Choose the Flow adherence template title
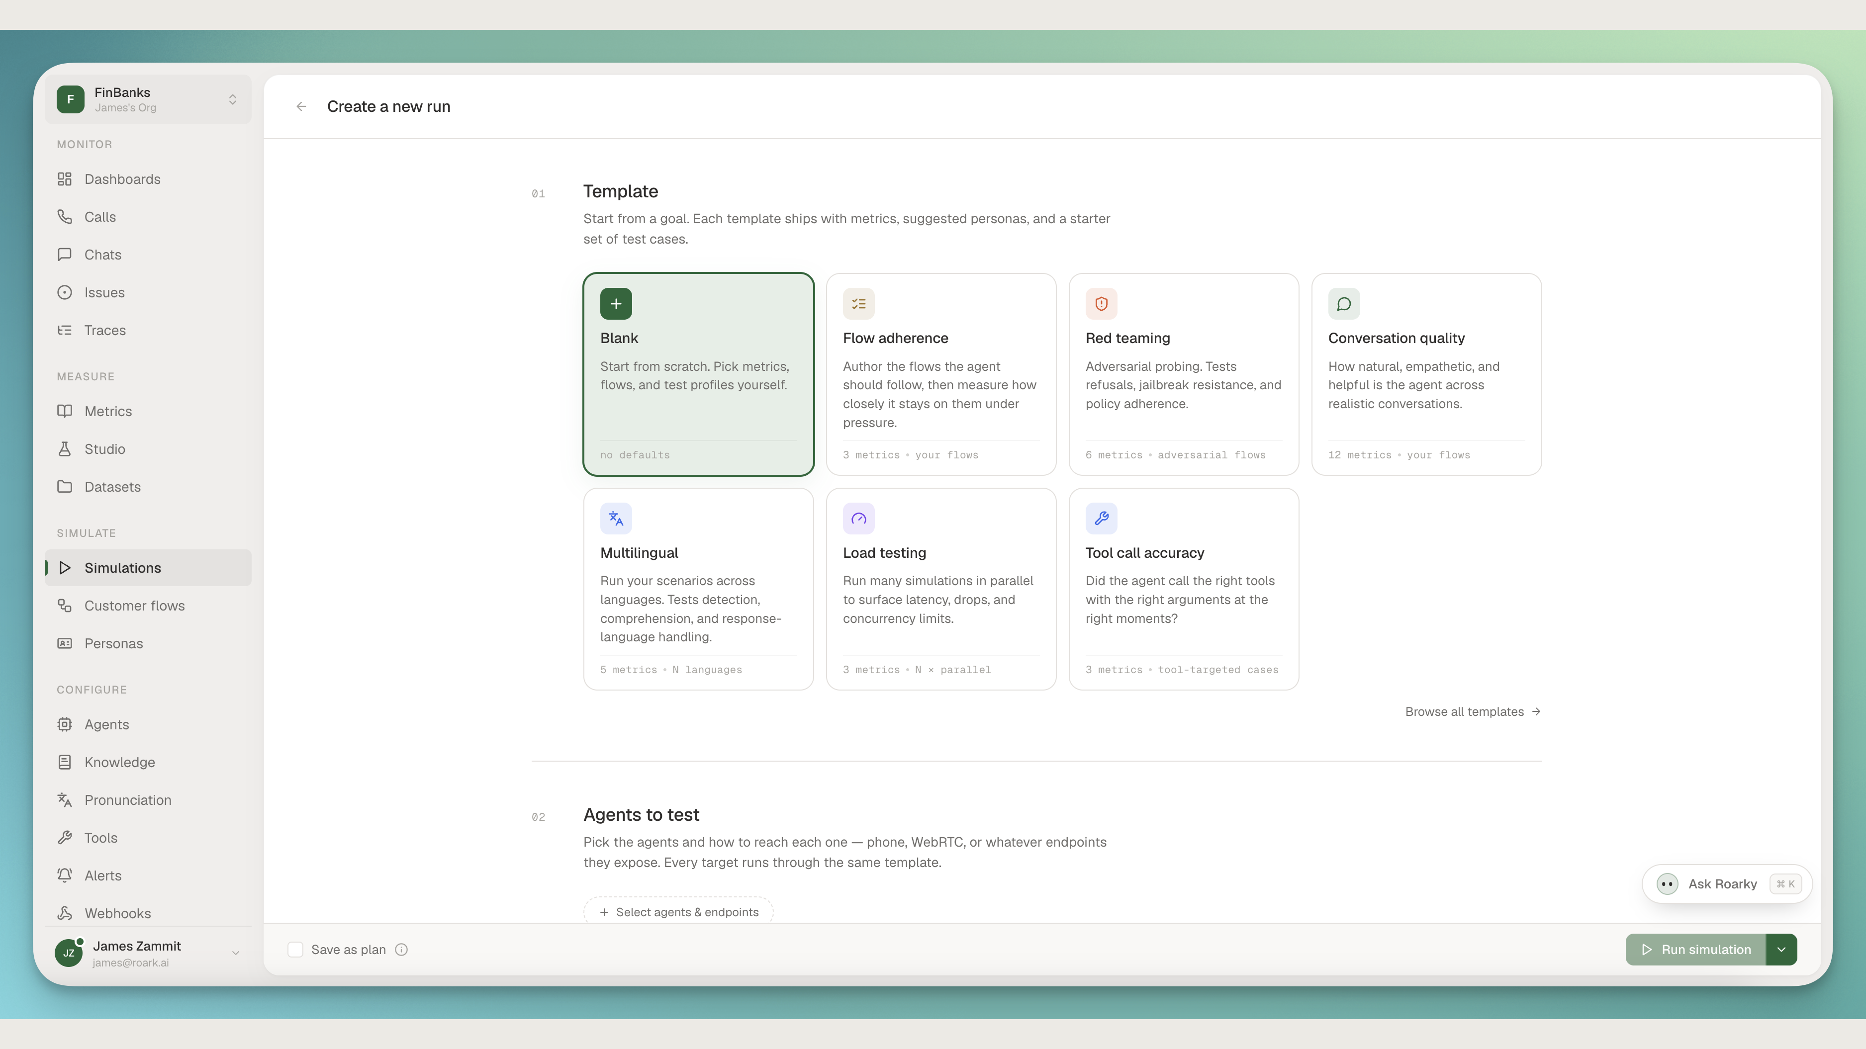The width and height of the screenshot is (1866, 1049). tap(895, 338)
